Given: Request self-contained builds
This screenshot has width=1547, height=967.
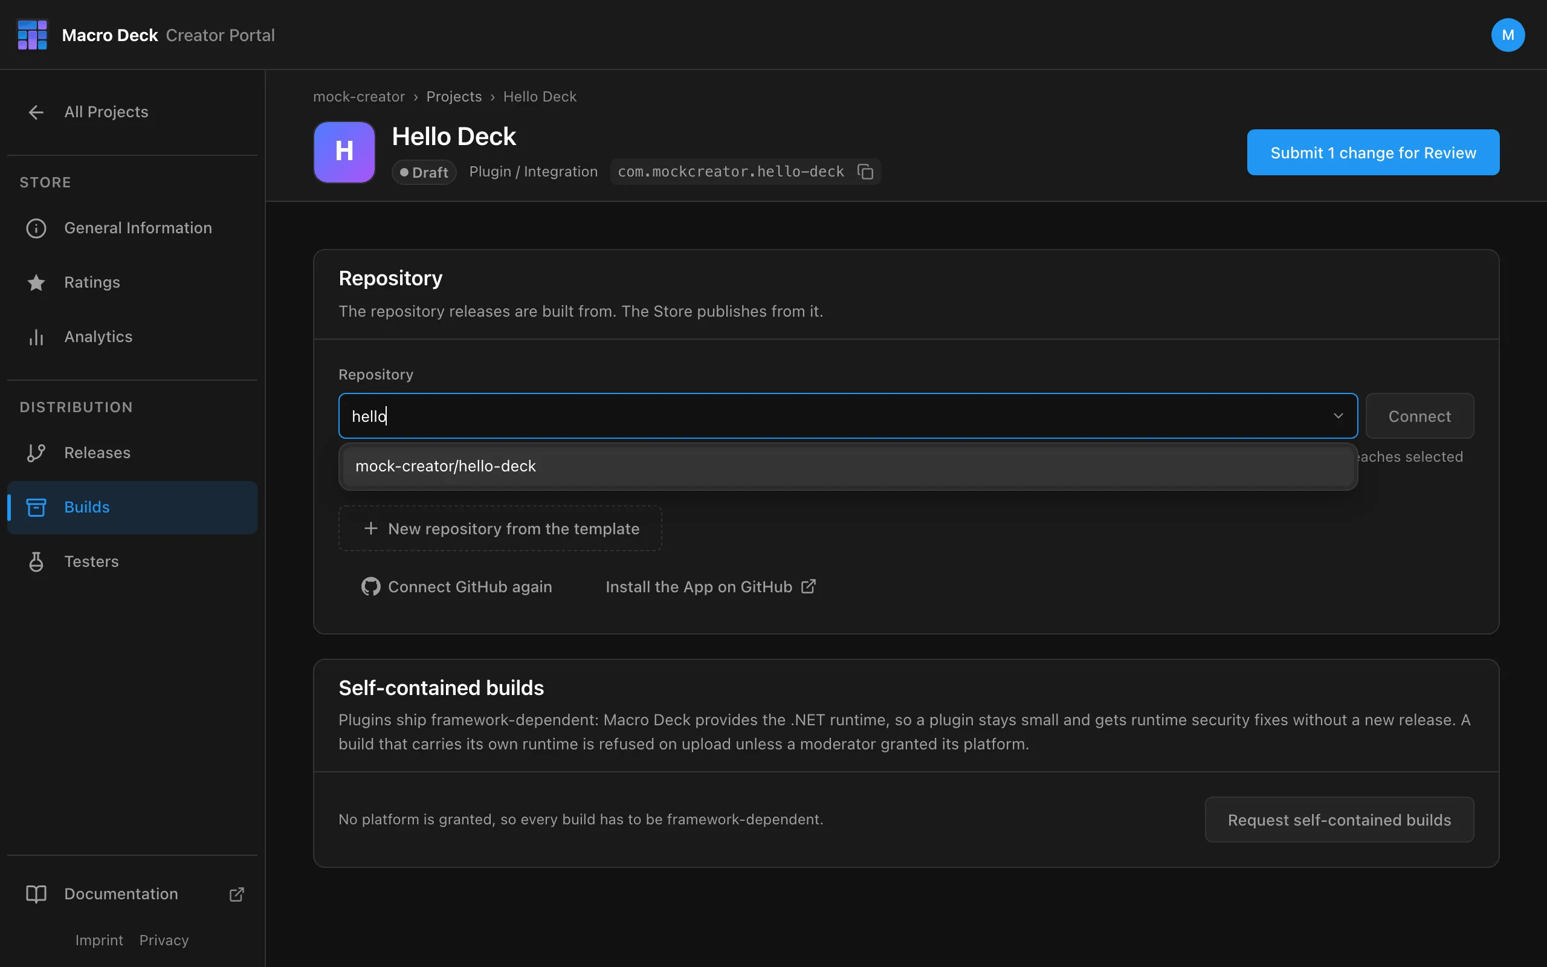Looking at the screenshot, I should pos(1339,820).
